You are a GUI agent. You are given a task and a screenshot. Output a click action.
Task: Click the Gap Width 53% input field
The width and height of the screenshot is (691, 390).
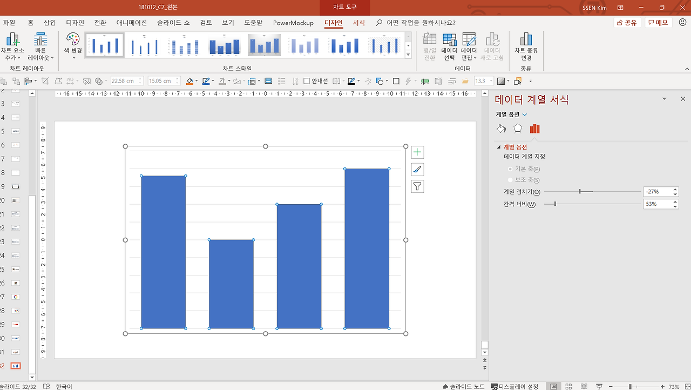point(658,204)
